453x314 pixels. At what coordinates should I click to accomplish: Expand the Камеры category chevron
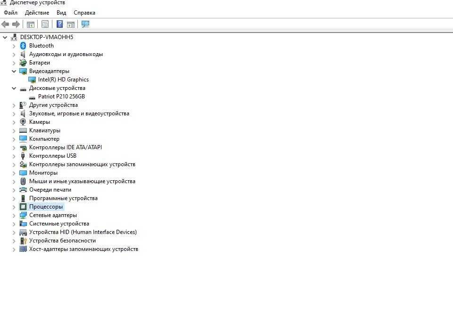pos(14,122)
